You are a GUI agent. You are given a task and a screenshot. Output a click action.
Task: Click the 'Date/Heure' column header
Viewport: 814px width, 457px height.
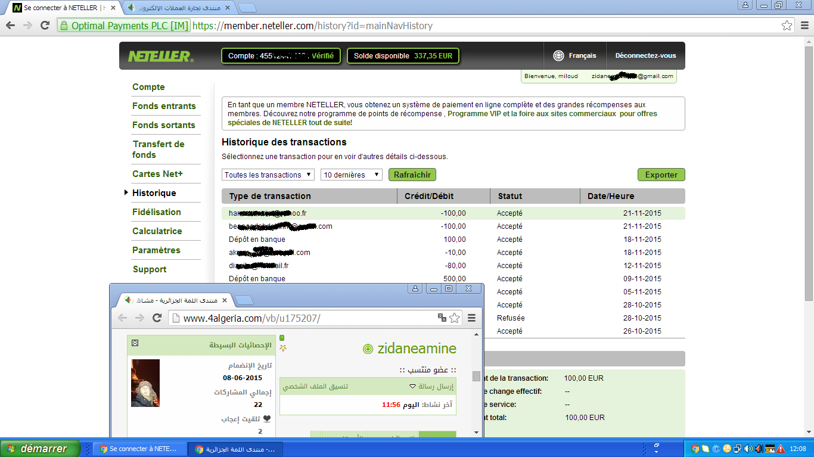pos(632,196)
